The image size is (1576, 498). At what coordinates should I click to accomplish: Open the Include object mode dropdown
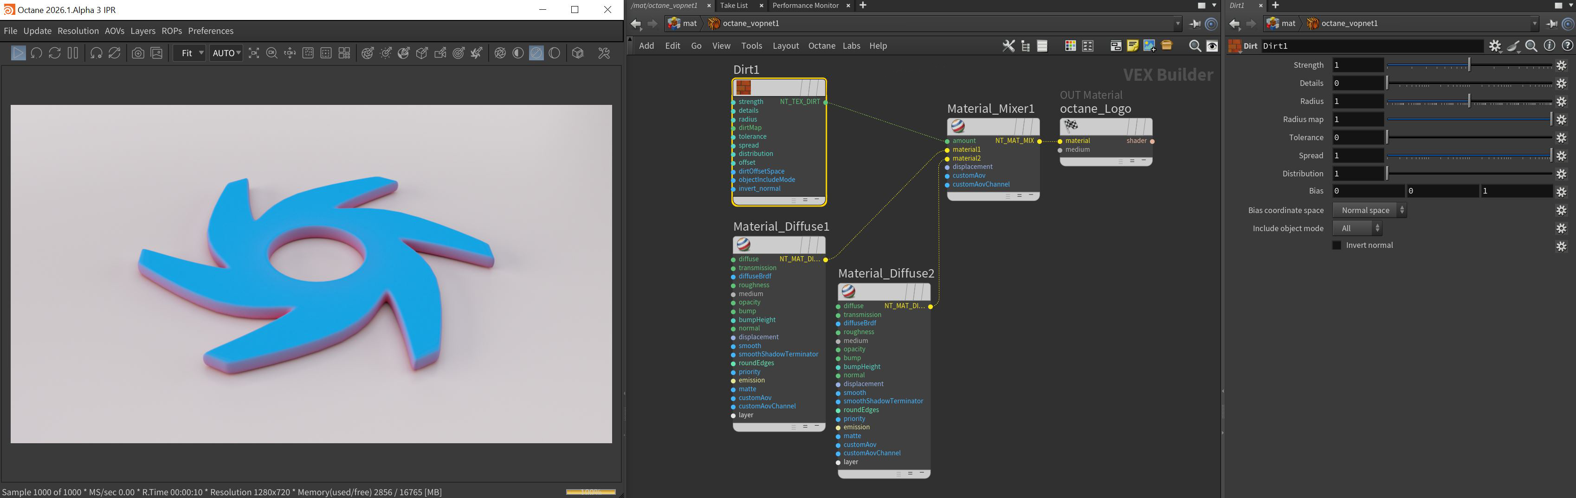pyautogui.click(x=1357, y=228)
